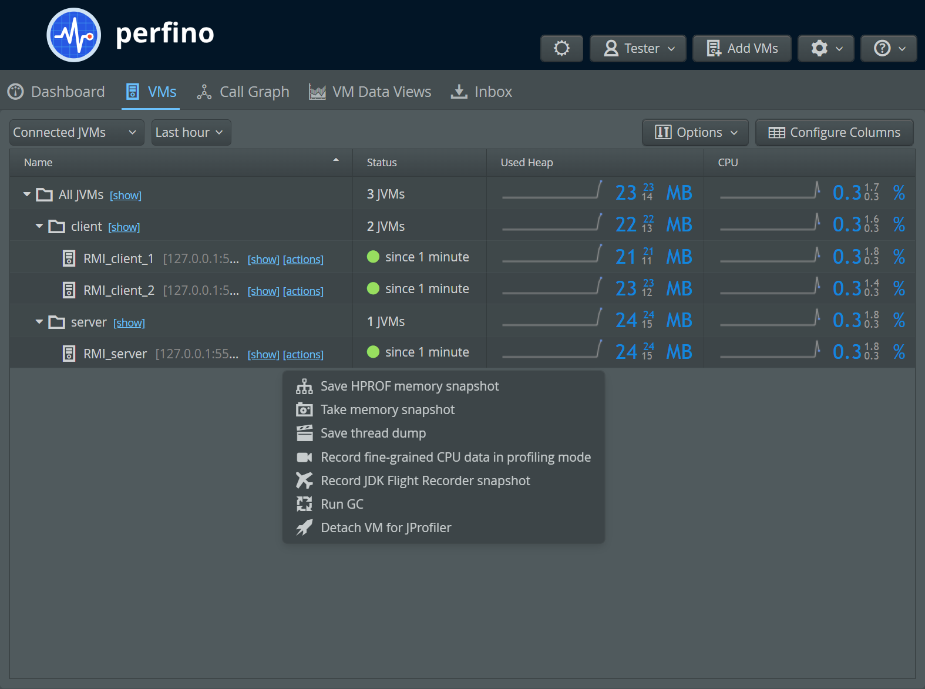Screen dimensions: 925x689
Task: Click the Add VMs button
Action: (x=742, y=48)
